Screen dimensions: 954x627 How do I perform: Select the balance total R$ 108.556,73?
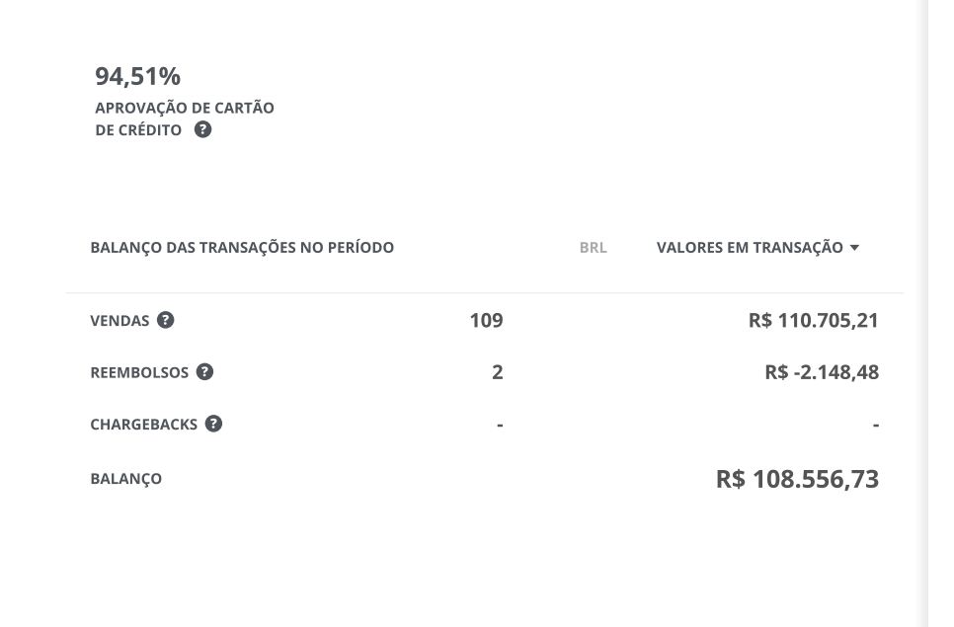[797, 479]
